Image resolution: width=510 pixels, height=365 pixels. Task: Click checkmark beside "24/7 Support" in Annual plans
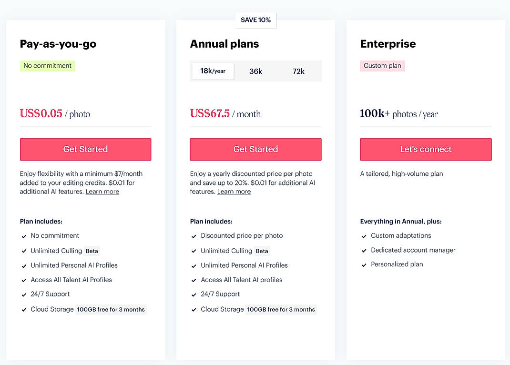194,294
